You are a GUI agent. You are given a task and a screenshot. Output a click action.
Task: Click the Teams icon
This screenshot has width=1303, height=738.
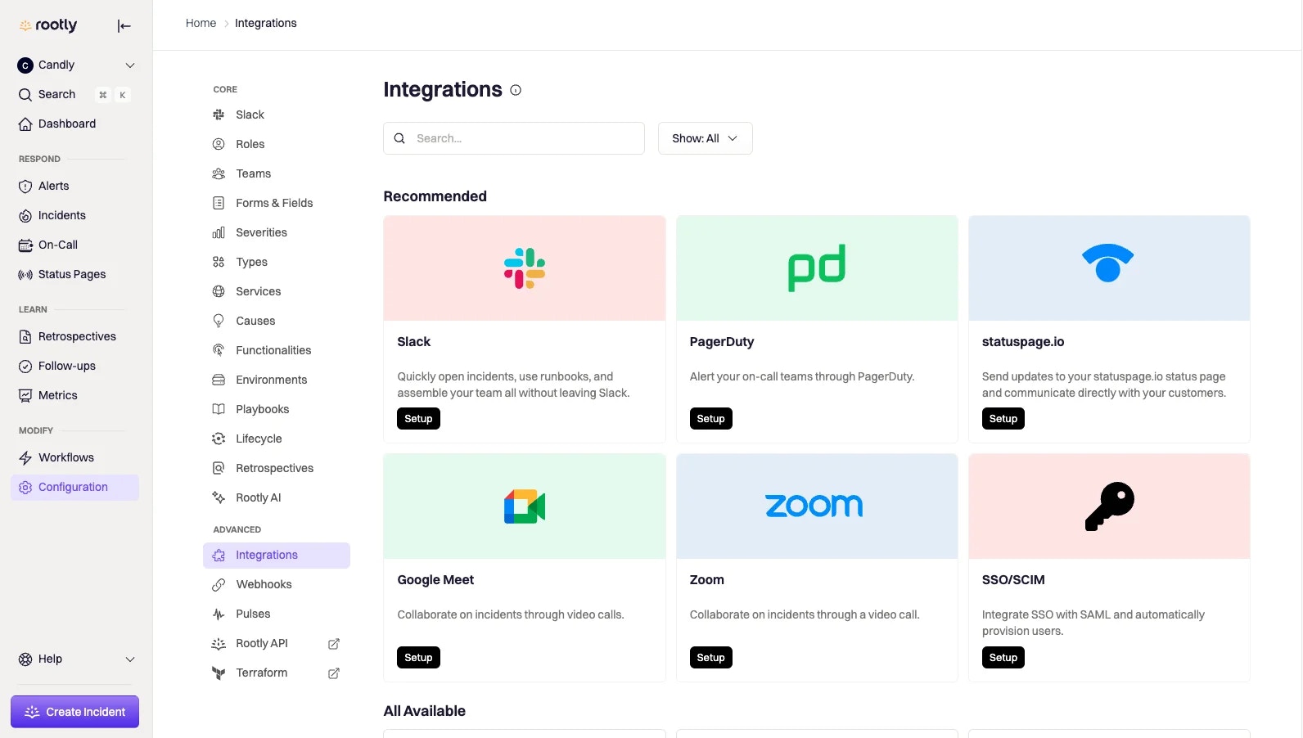tap(219, 174)
